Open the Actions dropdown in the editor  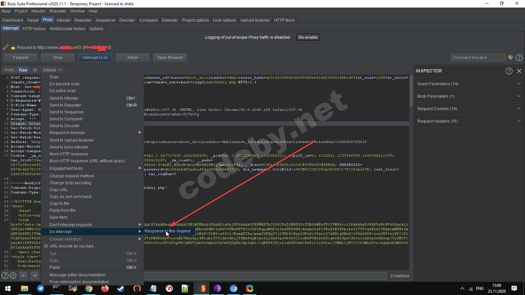point(52,70)
